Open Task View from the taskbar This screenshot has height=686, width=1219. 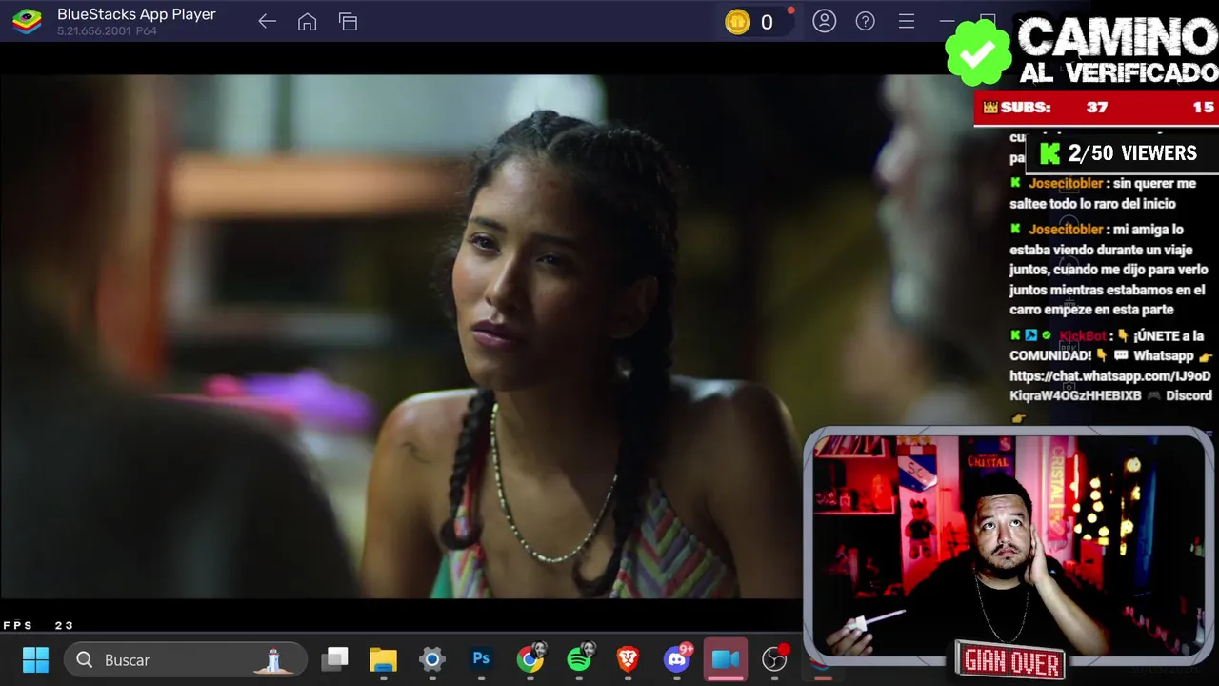335,659
